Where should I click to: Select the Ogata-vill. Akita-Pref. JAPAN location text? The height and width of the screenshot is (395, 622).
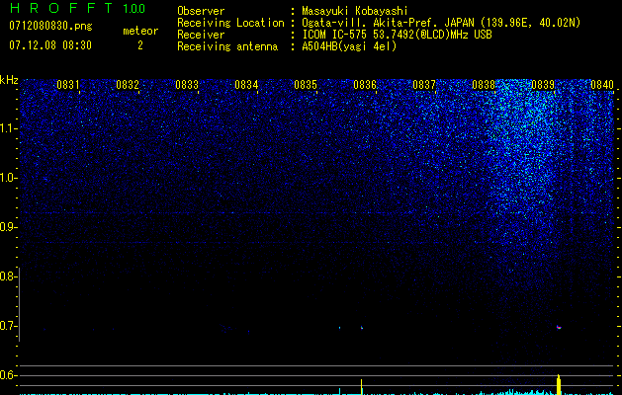click(441, 23)
